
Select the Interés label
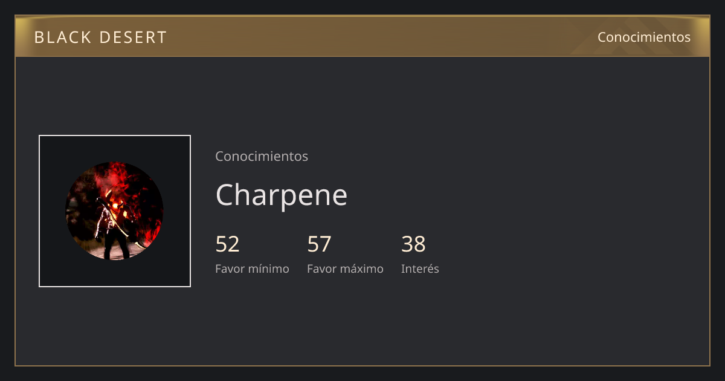coord(420,269)
